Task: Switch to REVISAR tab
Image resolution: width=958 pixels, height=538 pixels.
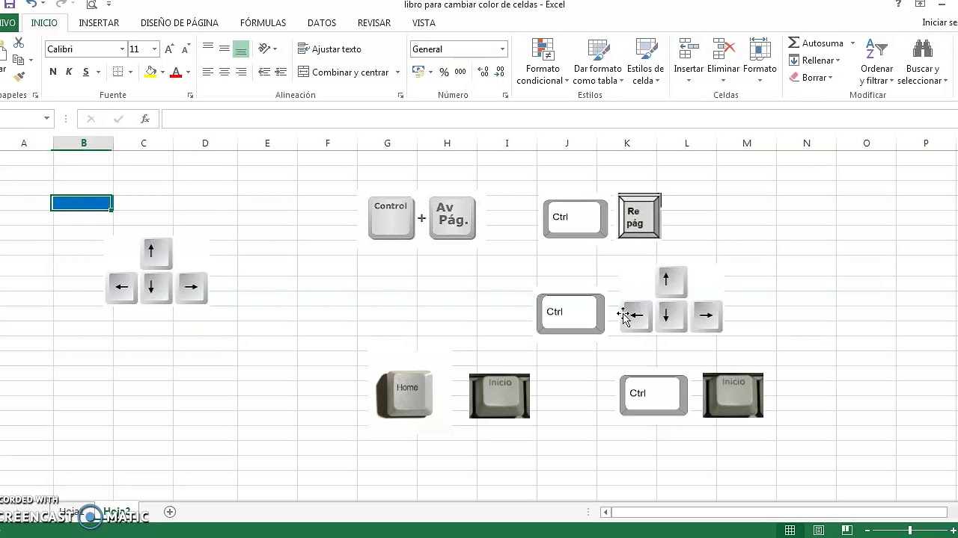Action: (x=374, y=23)
